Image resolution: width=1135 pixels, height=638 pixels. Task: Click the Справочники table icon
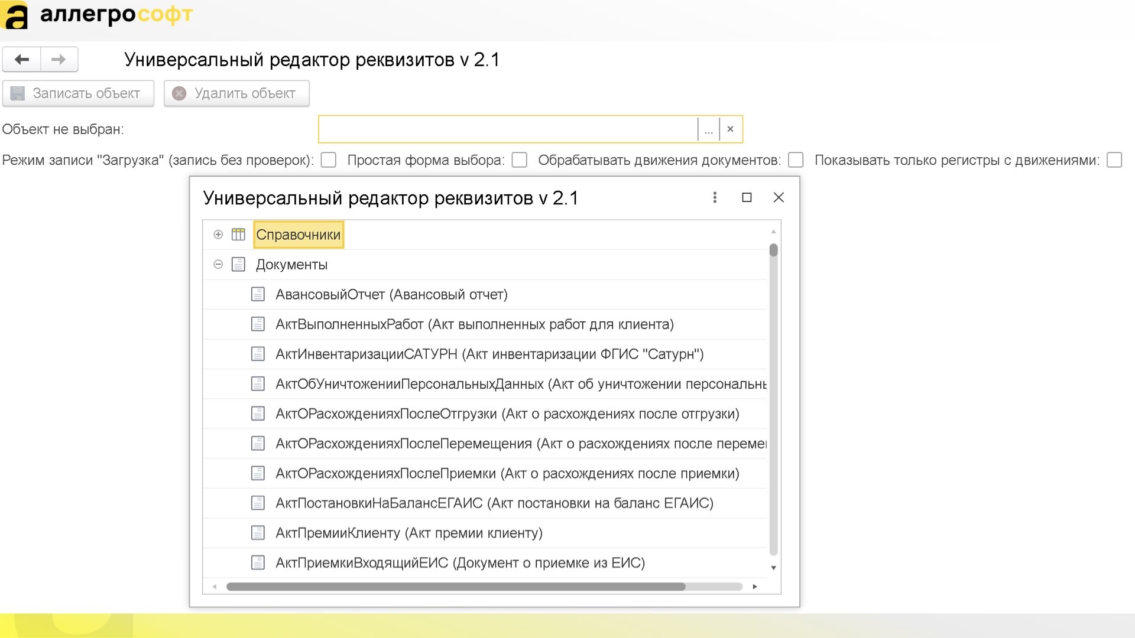[238, 235]
